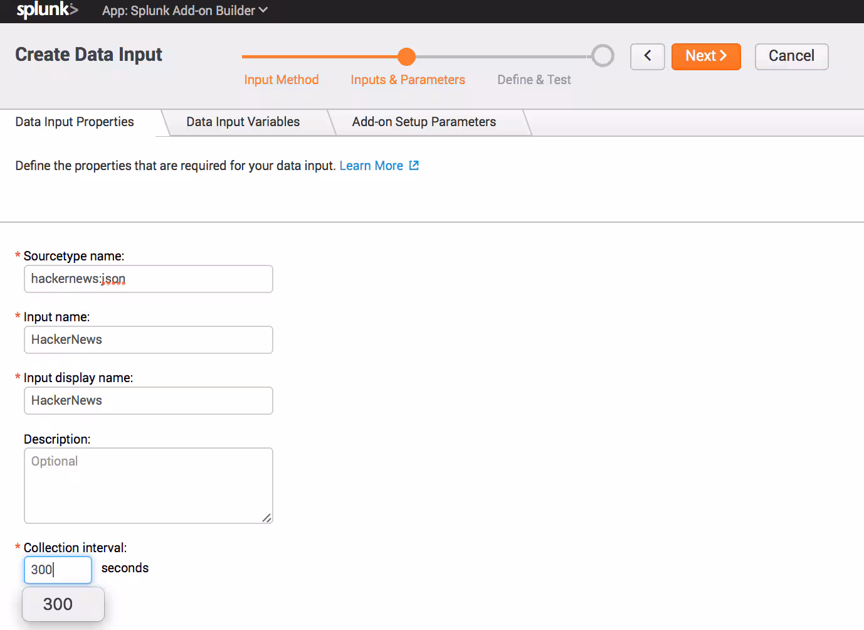
Task: Select the 300 autocomplete suggestion
Action: tap(62, 604)
